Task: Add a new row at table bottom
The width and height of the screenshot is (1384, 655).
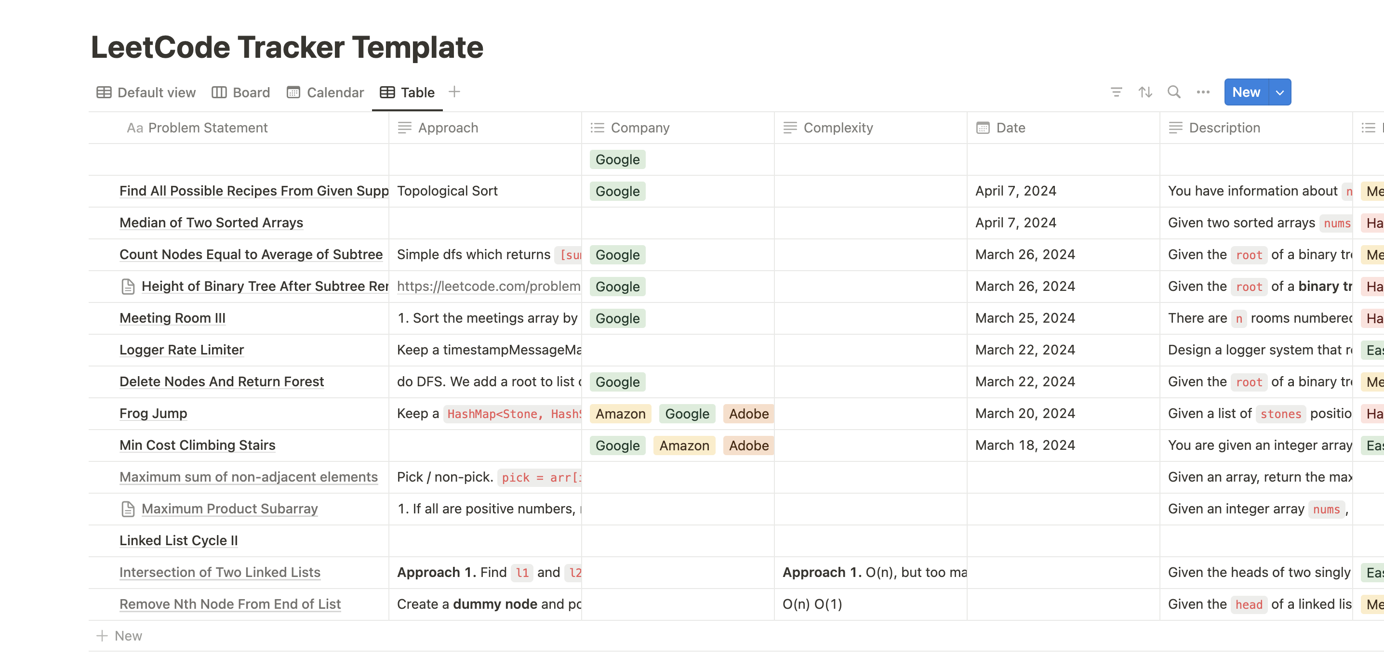Action: click(x=120, y=636)
